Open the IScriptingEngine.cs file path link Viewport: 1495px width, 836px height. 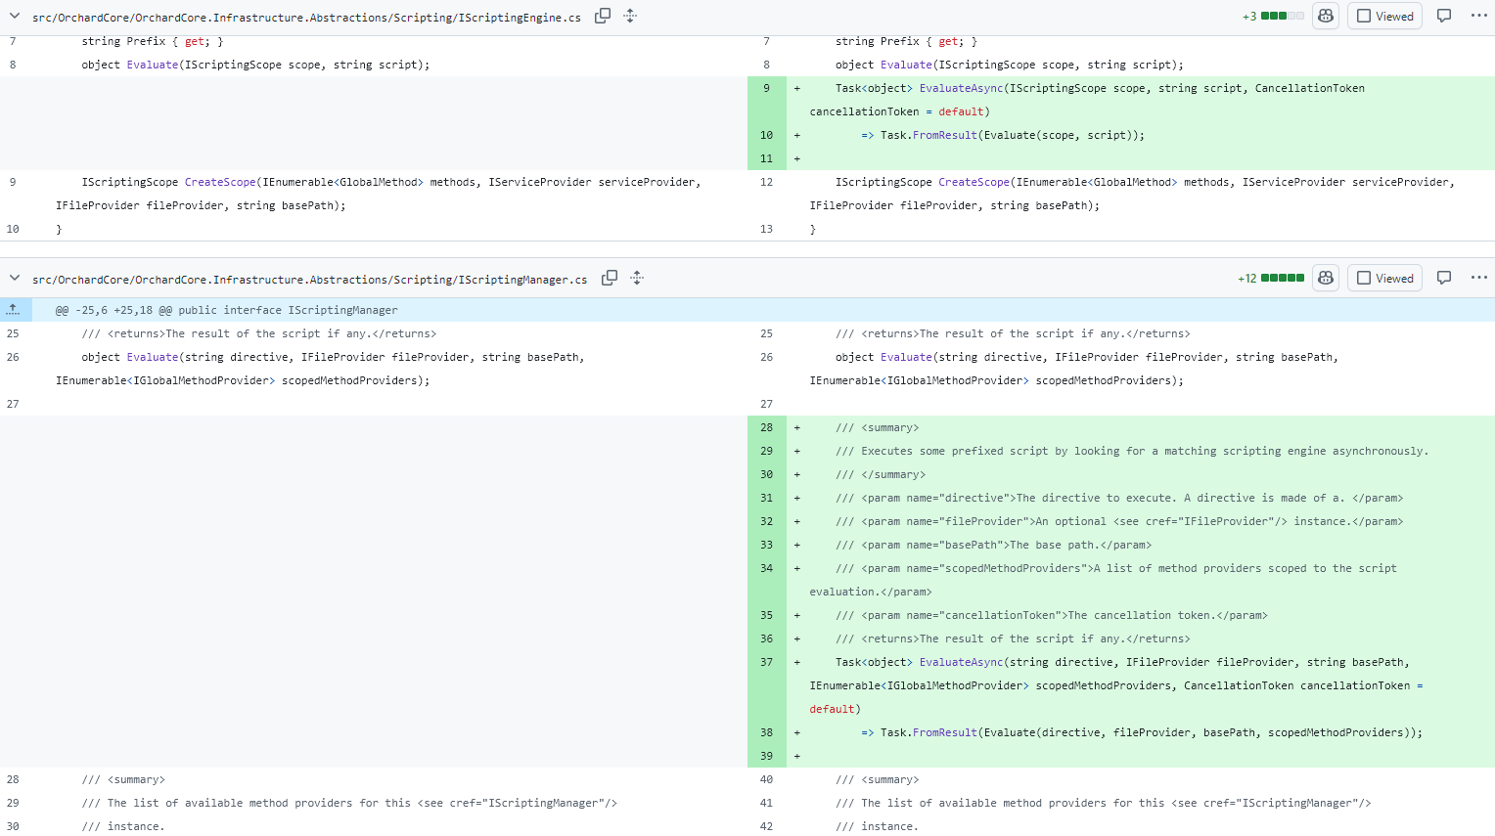(306, 18)
